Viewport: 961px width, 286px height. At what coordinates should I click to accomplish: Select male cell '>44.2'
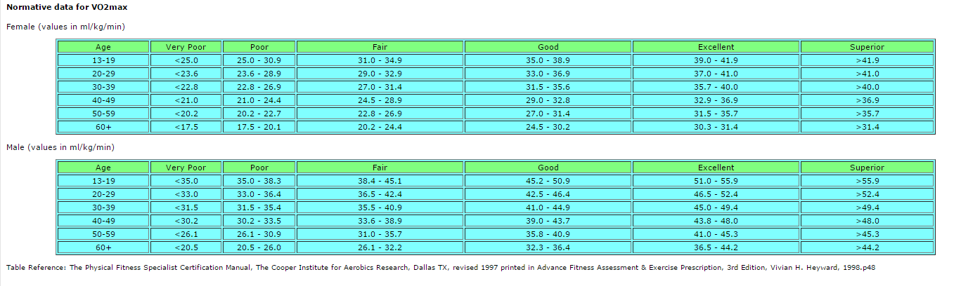[867, 247]
